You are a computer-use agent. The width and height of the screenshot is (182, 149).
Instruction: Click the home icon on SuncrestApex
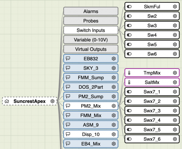7,101
